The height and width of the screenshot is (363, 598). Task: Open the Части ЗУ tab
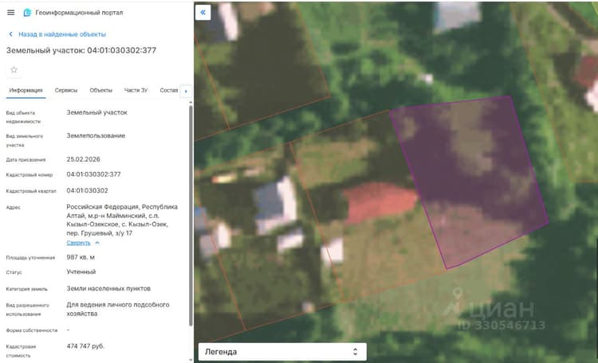(136, 90)
